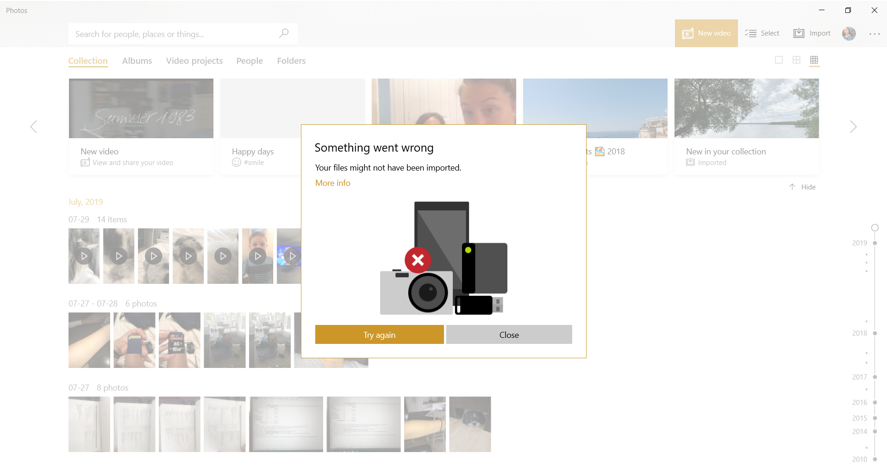Open the dog on bed photo in 07-27
The height and width of the screenshot is (465, 887).
(x=470, y=424)
